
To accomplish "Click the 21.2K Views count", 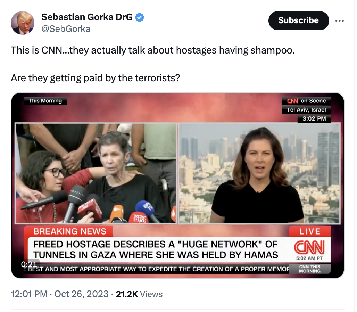I will coord(139,294).
